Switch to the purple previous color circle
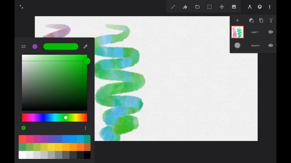This screenshot has height=163, width=291. click(x=35, y=47)
